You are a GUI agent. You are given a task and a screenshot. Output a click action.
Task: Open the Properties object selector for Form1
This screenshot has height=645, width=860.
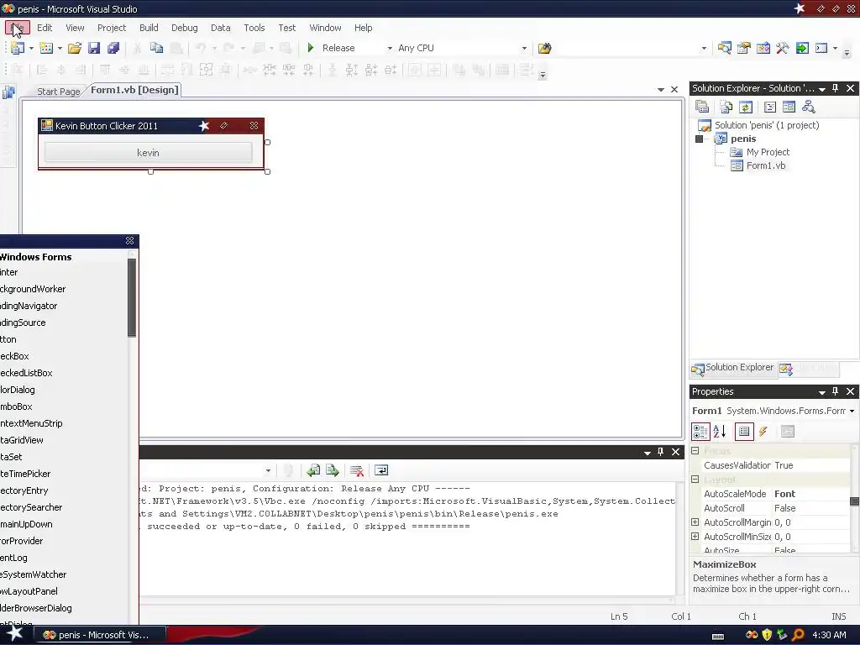[852, 411]
